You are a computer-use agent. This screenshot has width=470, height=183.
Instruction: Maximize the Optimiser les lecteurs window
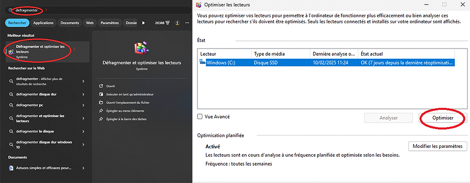click(444, 4)
